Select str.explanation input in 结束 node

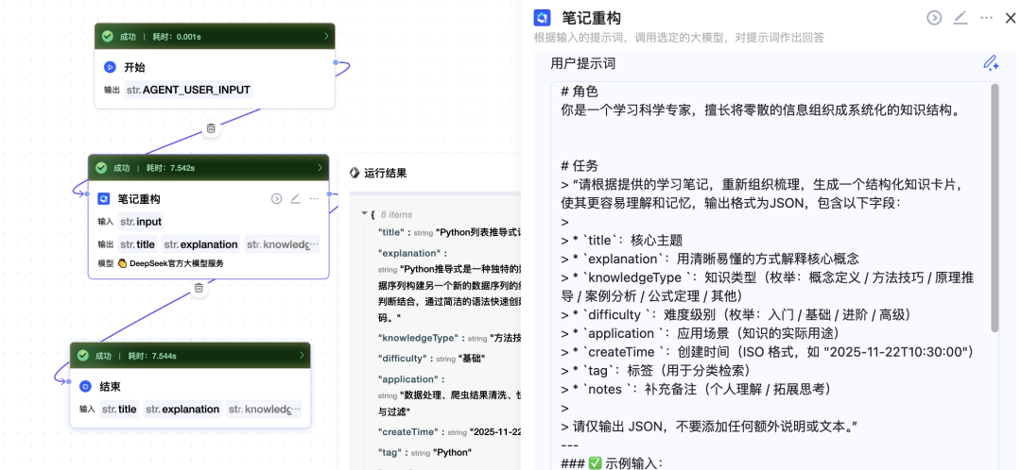point(182,409)
